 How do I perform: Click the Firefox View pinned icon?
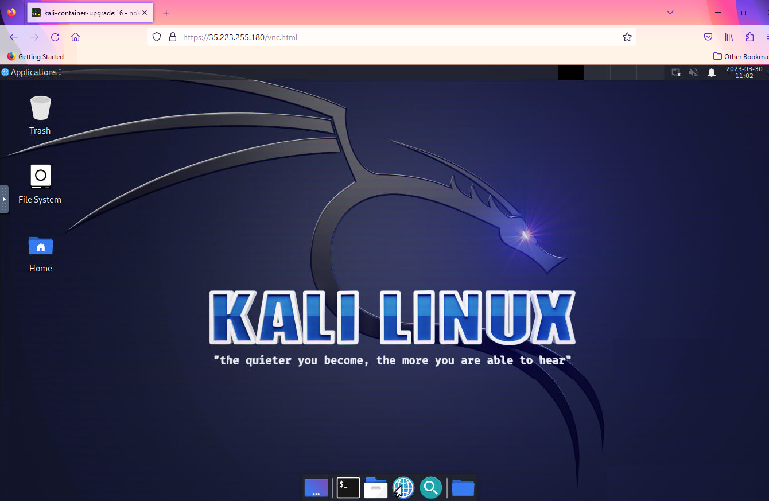point(11,13)
